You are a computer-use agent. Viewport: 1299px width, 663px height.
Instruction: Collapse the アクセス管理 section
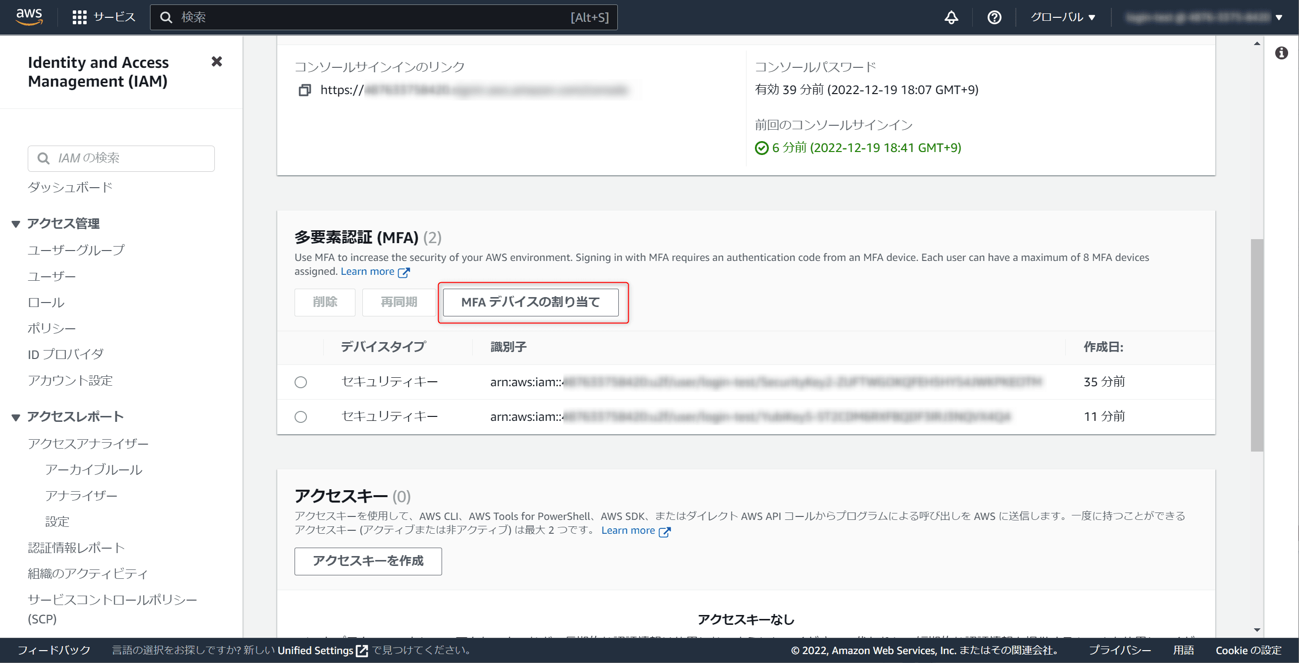(16, 224)
